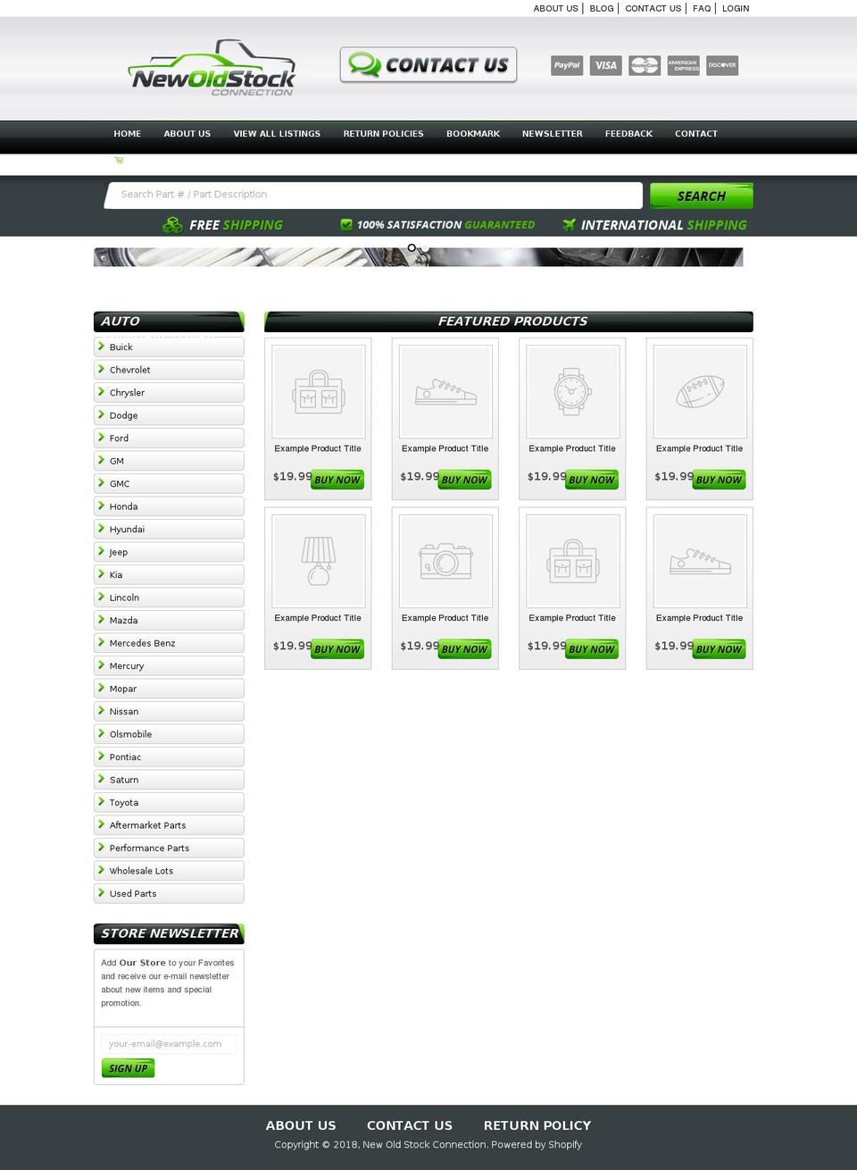
Task: Click the American Express icon
Action: [684, 65]
